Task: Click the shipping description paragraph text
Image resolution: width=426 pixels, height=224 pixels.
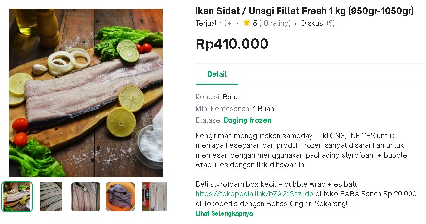Action: pos(301,150)
